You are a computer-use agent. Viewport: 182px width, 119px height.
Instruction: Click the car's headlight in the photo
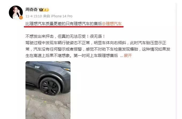point(66,69)
